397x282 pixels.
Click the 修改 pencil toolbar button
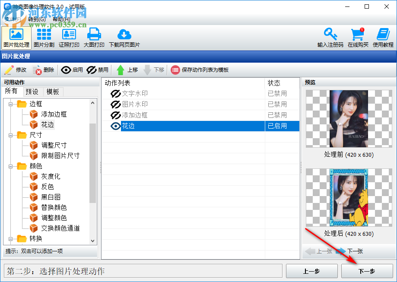[16, 70]
